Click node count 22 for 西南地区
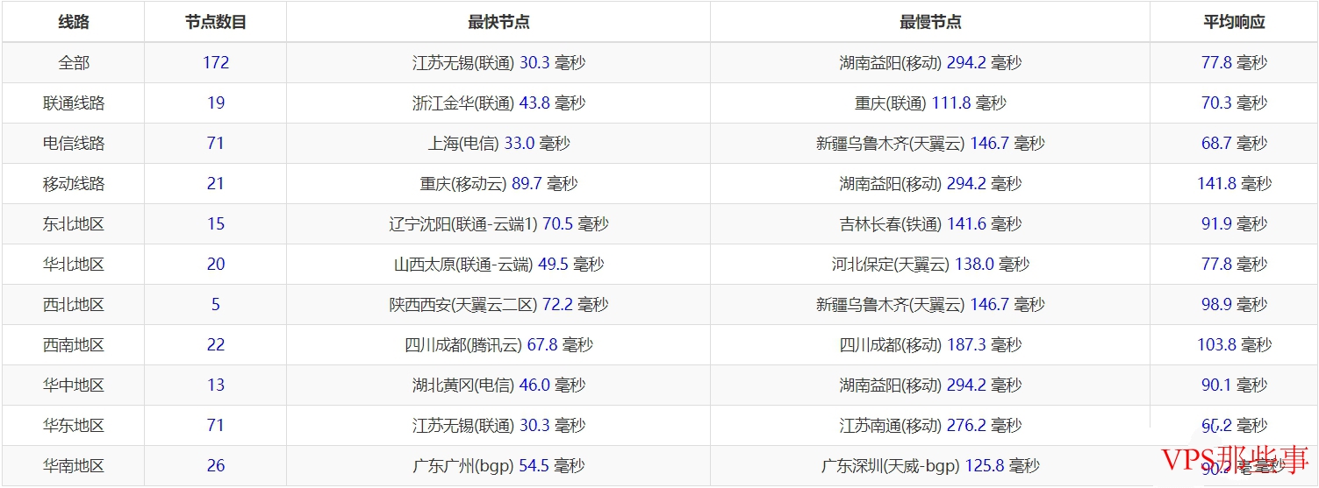This screenshot has height=488, width=1319. click(216, 345)
